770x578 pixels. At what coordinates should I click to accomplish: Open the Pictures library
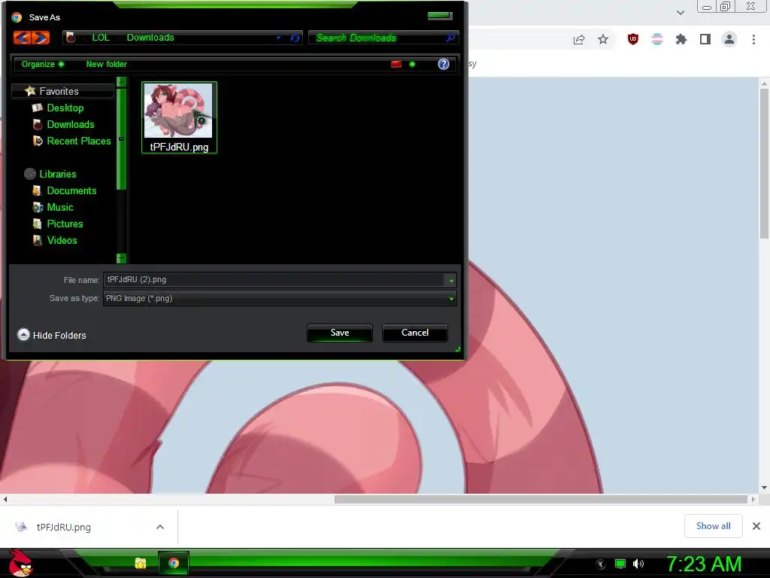click(65, 224)
